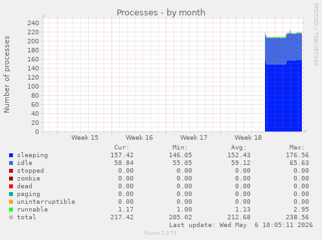Click total current value 217.42
Image resolution: width=322 pixels, height=240 pixels.
pos(122,217)
